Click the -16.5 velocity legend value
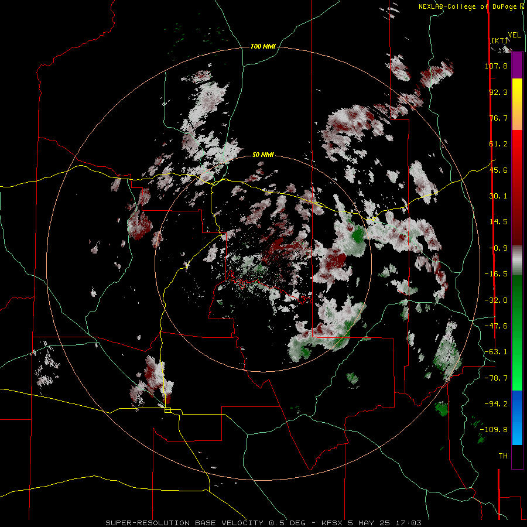Screen dimensions: 527x527 pos(496,274)
